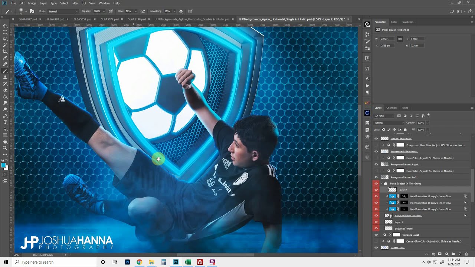Click the Windows search box
Image resolution: width=475 pixels, height=267 pixels.
54,262
